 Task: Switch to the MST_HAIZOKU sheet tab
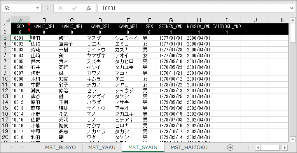point(189,147)
